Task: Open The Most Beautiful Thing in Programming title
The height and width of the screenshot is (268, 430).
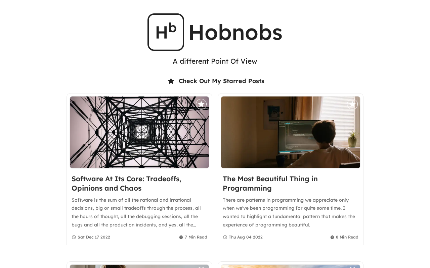Action: pos(270,184)
